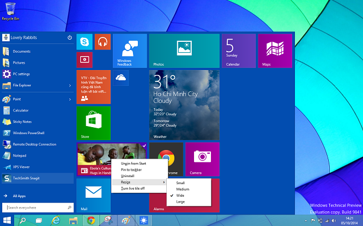Show hidden system tray icons arrow
Viewport: 363px width, 226px height.
306,221
